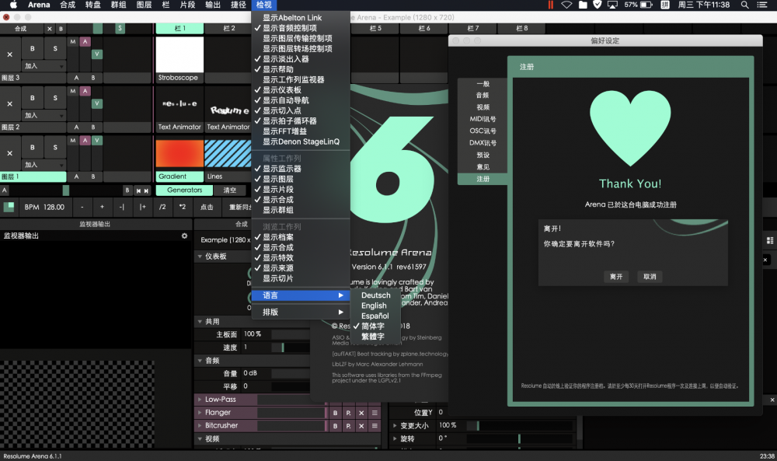The height and width of the screenshot is (461, 777).
Task: Click the 清空 button next to Generators
Action: coord(229,190)
